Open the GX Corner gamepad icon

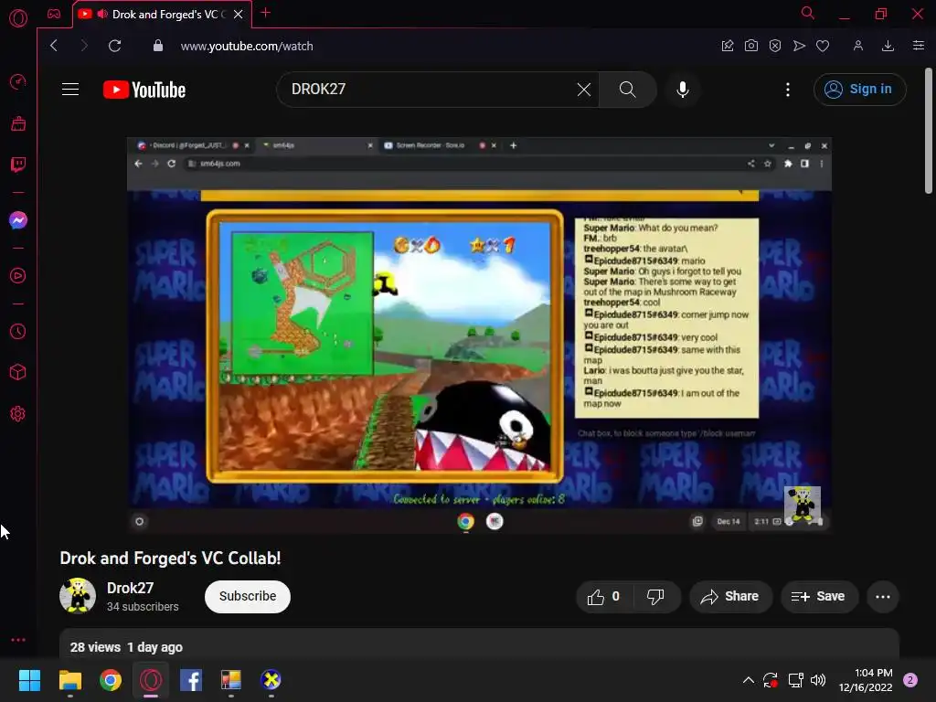click(54, 14)
